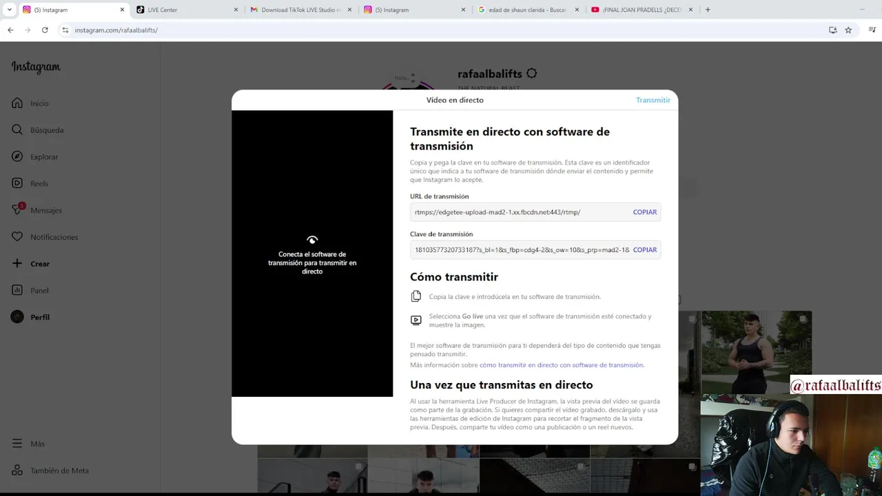This screenshot has height=496, width=882.
Task: Click the Selecciona Go live instruction text
Action: [x=540, y=320]
